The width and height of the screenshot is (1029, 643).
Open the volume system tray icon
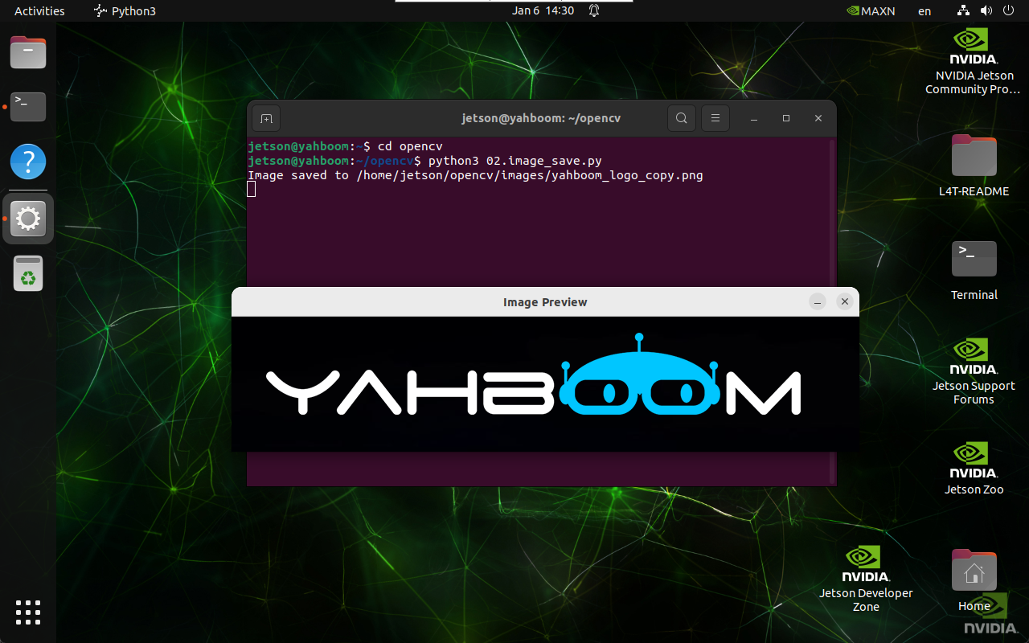coord(986,10)
